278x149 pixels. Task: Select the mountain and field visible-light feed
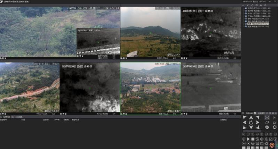(150, 32)
